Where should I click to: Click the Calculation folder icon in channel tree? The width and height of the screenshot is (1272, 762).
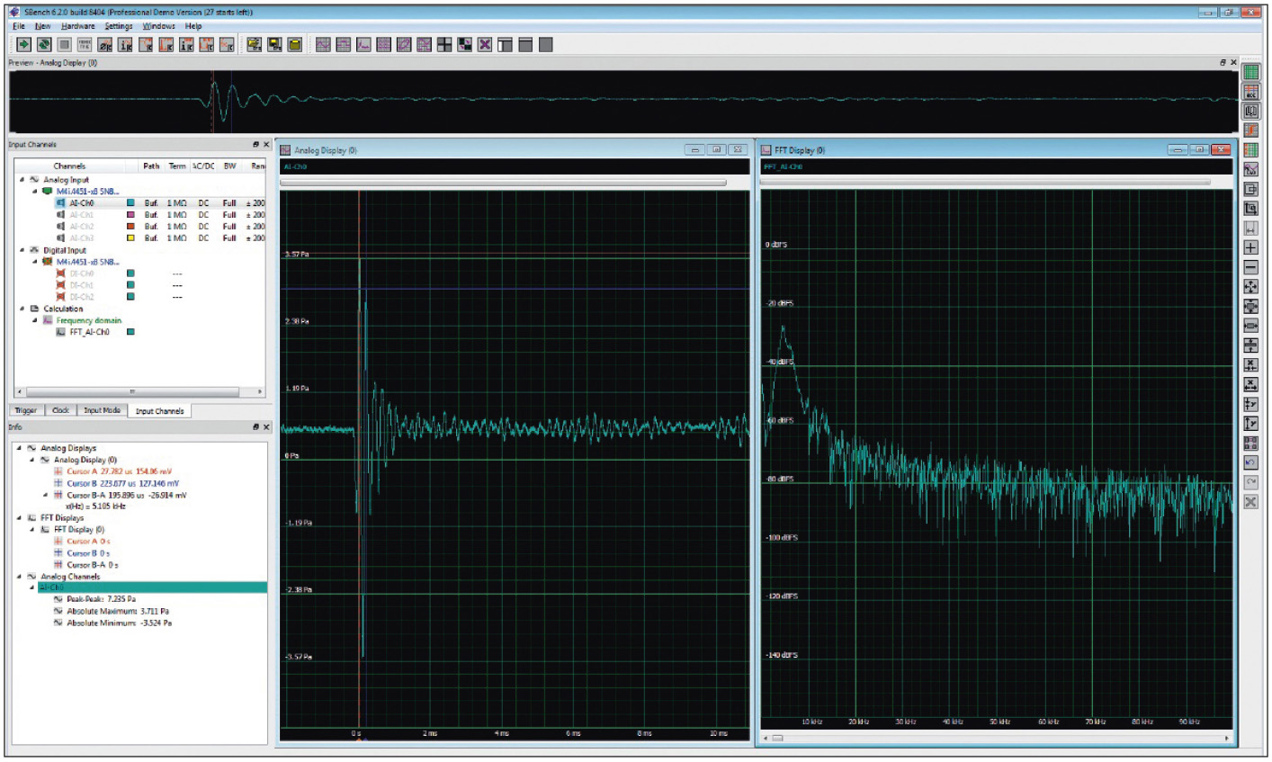coord(34,309)
